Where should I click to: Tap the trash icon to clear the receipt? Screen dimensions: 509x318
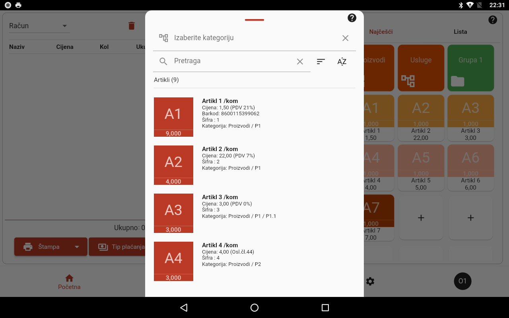pos(131,25)
